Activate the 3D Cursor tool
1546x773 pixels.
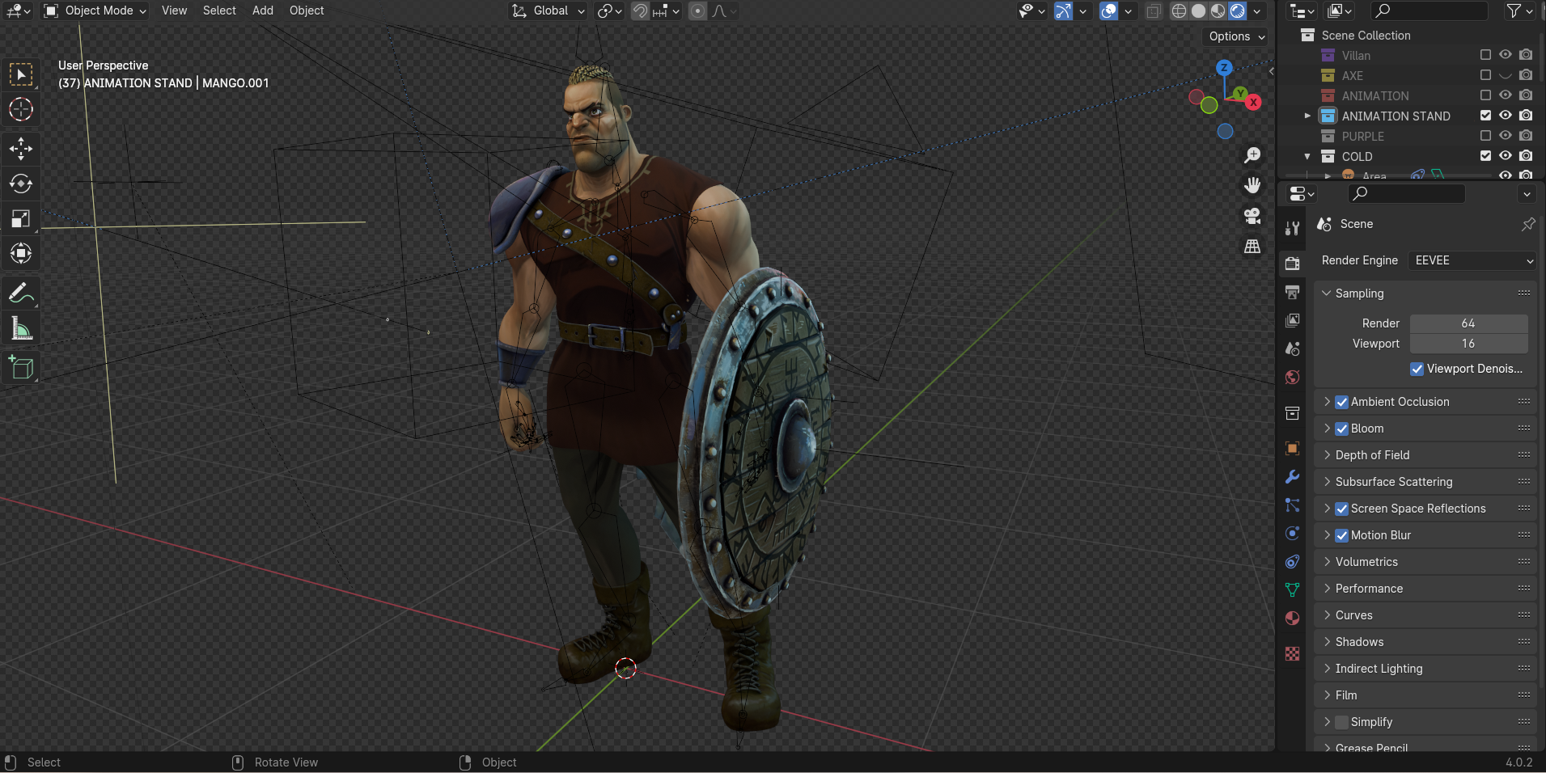21,109
